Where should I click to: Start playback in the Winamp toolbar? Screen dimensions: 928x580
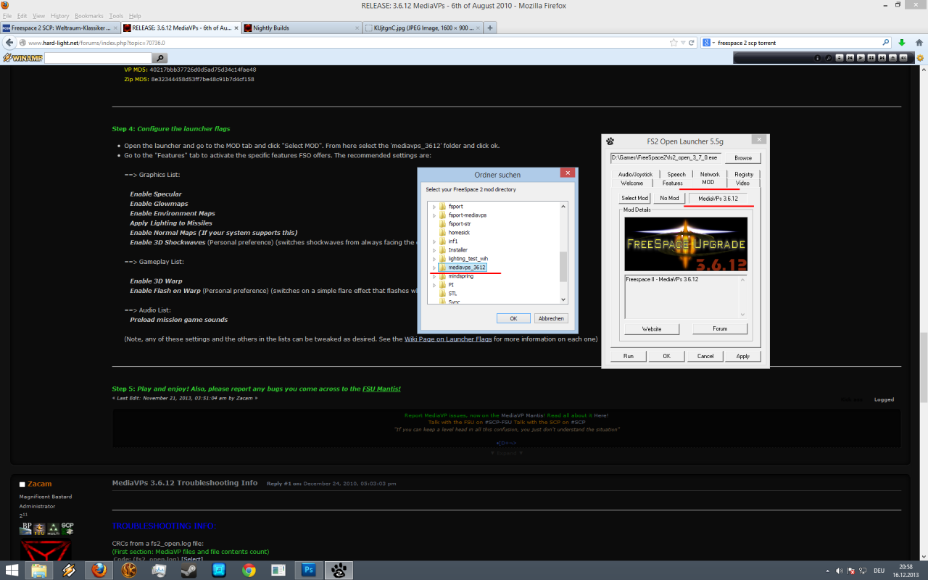(861, 57)
